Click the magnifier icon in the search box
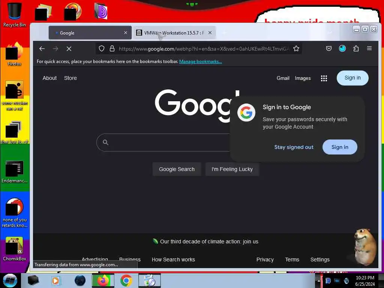The height and width of the screenshot is (288, 384). click(105, 142)
